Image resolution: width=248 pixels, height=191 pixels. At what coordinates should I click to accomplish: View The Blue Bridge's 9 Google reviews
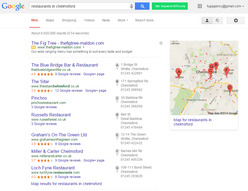pyautogui.click(x=68, y=74)
